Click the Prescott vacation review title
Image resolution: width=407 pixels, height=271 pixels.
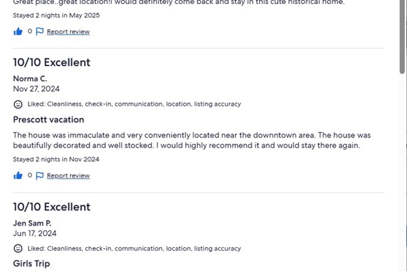tap(49, 119)
